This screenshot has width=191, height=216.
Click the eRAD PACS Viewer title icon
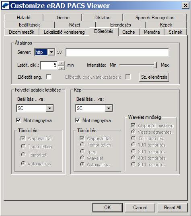tap(5, 5)
